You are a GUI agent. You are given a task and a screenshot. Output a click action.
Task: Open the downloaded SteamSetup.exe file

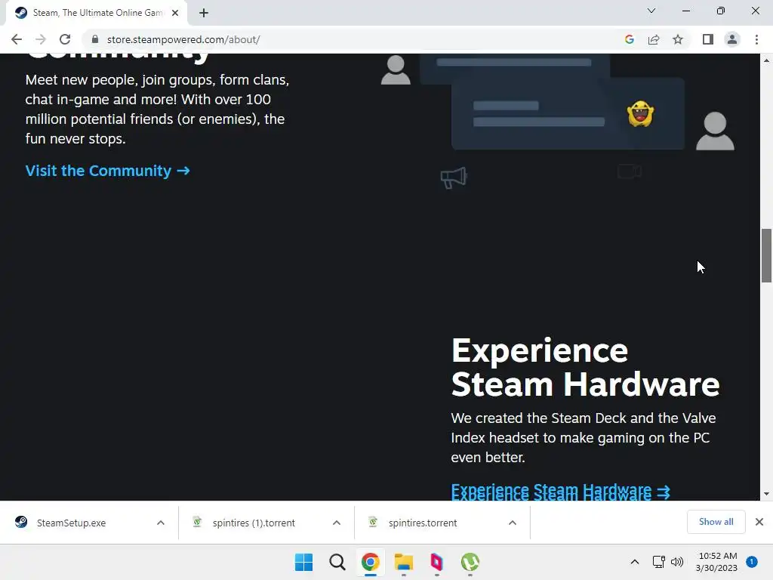(72, 523)
